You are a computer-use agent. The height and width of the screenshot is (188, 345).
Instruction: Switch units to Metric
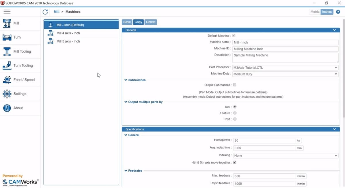(x=315, y=12)
